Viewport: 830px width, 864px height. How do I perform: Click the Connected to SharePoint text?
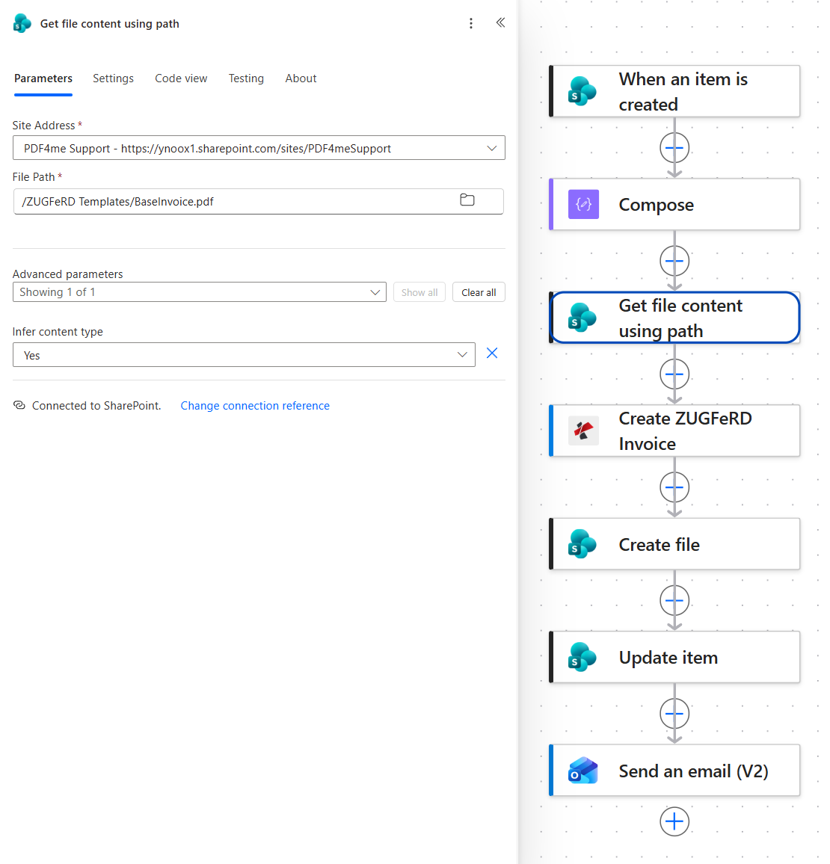(x=96, y=406)
